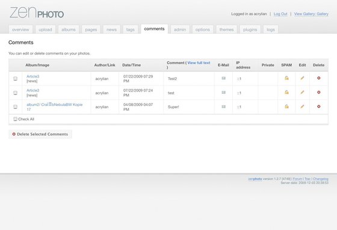Click the date 07/22/2009 07:29 PM
The image size is (337, 230).
(x=138, y=79)
